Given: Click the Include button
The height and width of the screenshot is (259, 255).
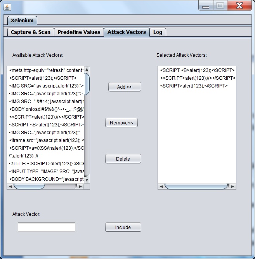Looking at the screenshot, I should [x=123, y=227].
